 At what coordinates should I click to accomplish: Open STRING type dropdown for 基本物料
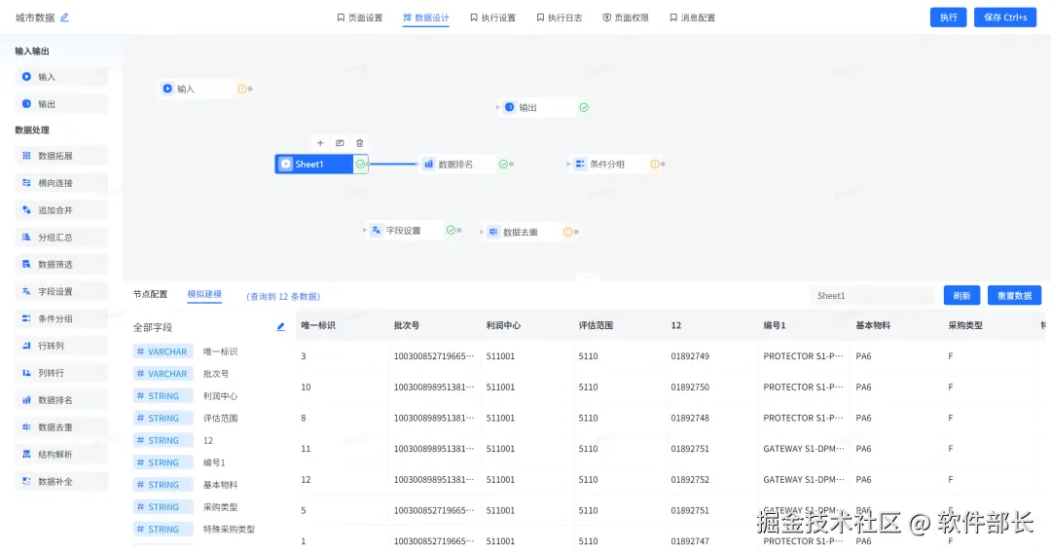[163, 485]
